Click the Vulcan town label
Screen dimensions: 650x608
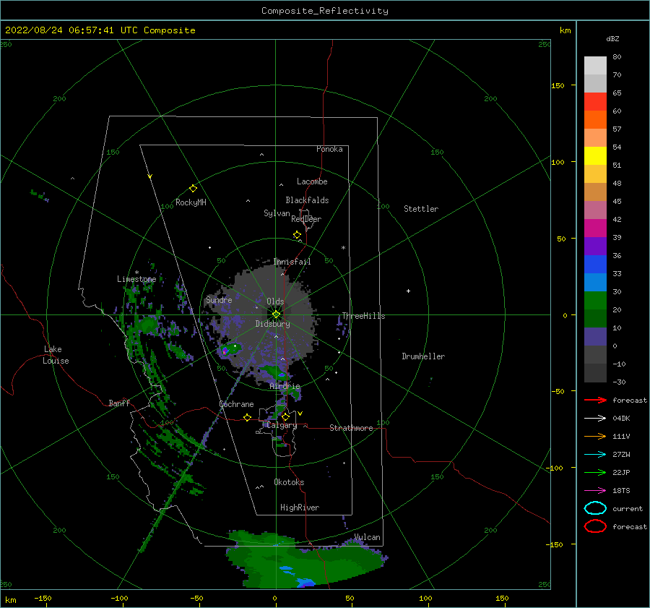[x=367, y=537]
